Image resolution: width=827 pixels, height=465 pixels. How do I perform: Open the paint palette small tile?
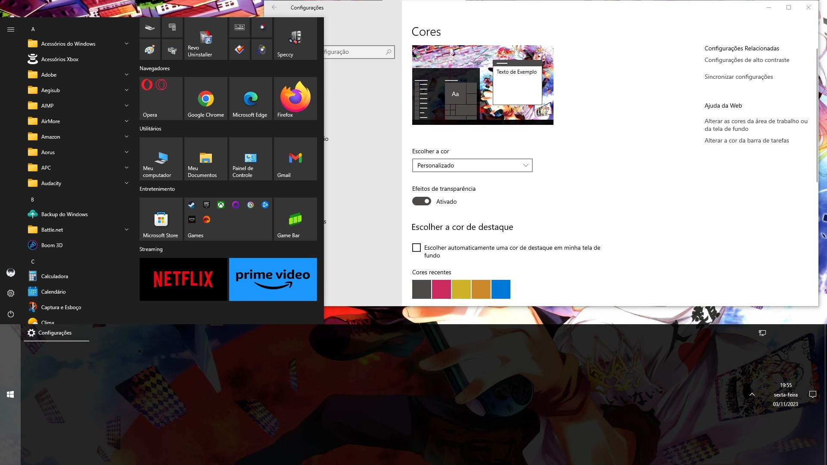pyautogui.click(x=149, y=50)
